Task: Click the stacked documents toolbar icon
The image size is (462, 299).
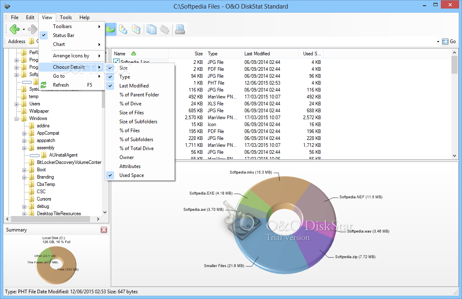Action: tap(152, 29)
